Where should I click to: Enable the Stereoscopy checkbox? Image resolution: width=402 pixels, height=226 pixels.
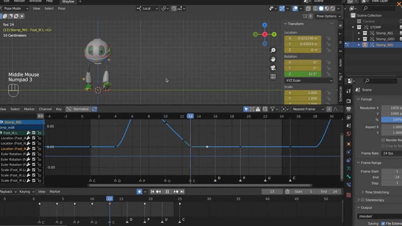[362, 200]
